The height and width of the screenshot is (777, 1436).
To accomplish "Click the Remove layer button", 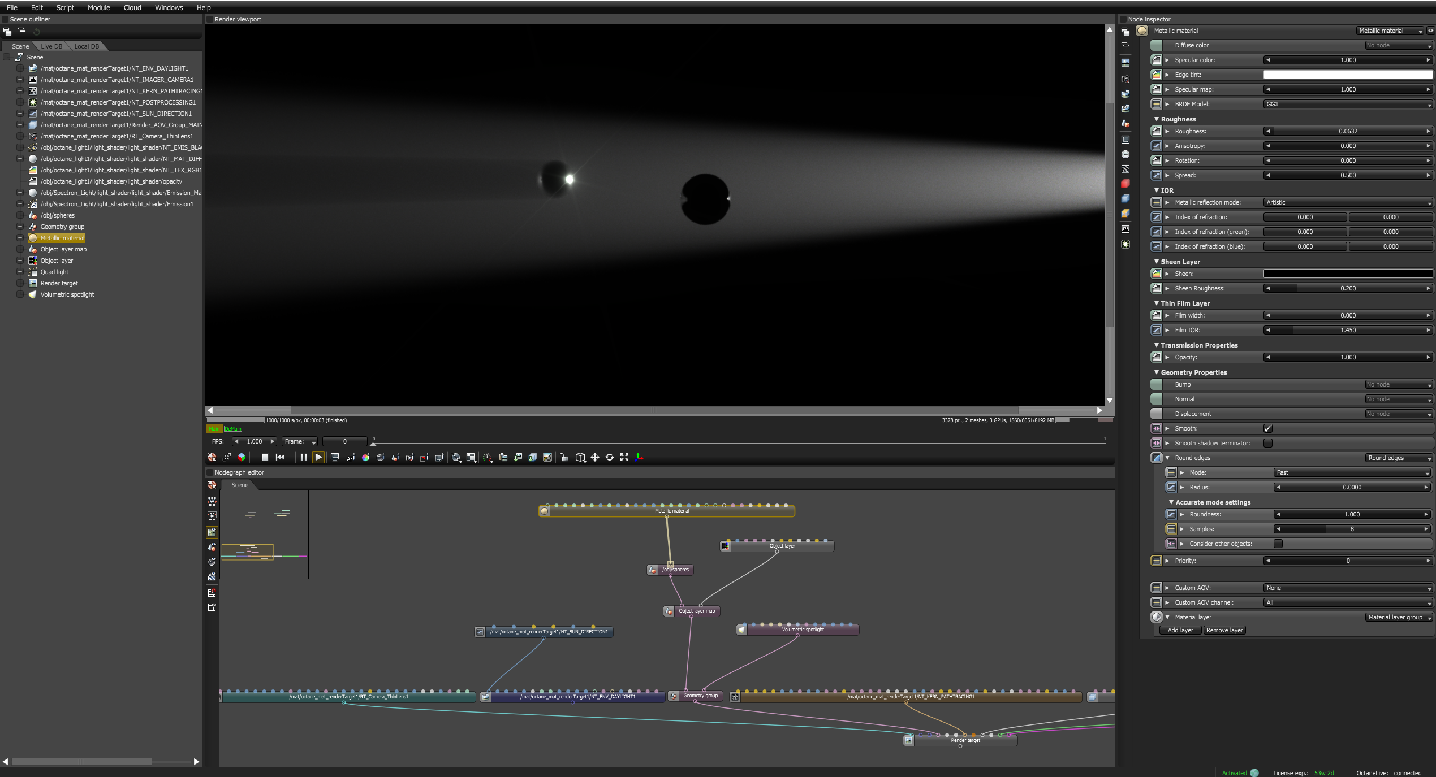I will (1224, 630).
